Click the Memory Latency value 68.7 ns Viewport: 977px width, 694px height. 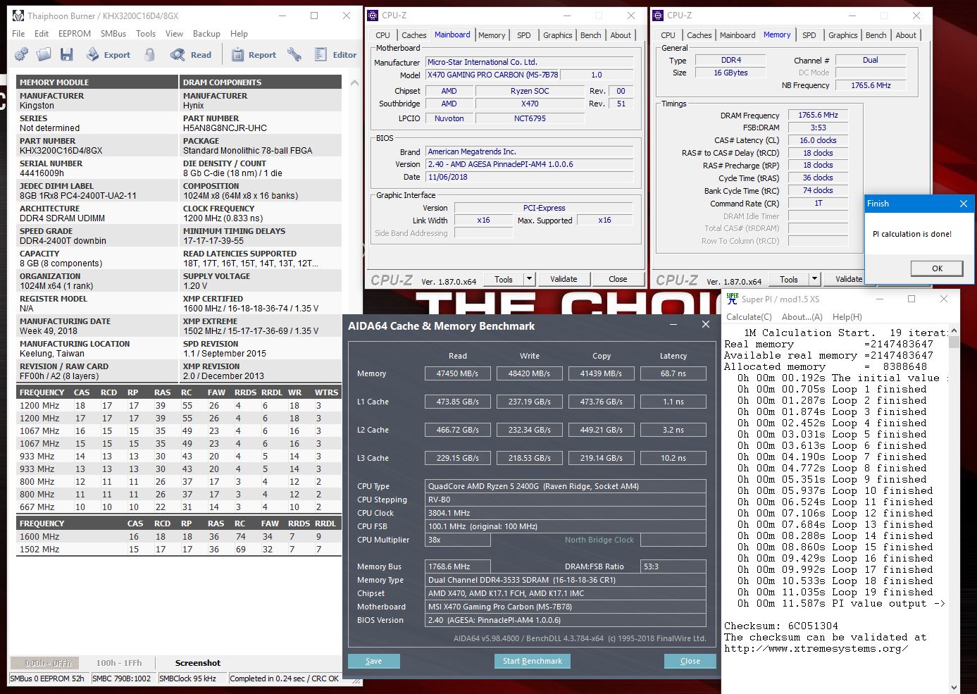(x=673, y=373)
